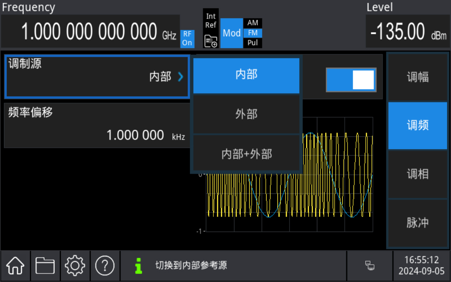Open the 调频 tab
Screen dimensions: 451x282
(x=418, y=125)
